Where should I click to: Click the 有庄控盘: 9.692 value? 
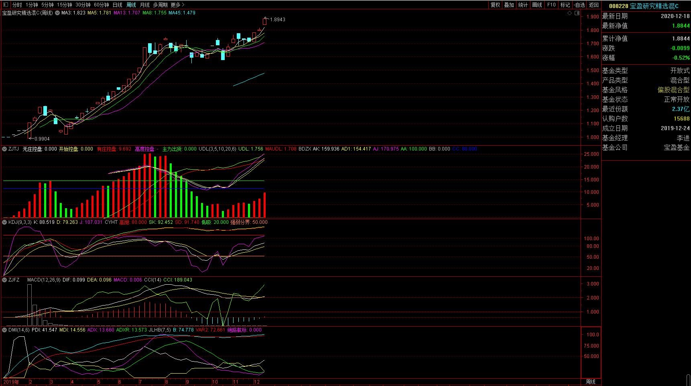[x=114, y=149]
